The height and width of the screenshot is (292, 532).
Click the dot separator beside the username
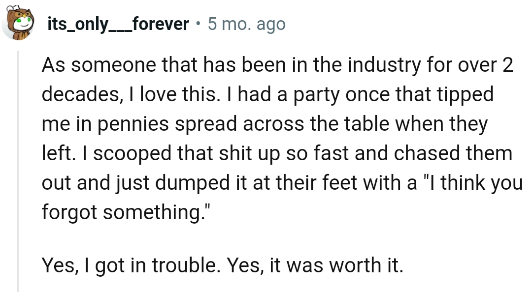click(198, 24)
